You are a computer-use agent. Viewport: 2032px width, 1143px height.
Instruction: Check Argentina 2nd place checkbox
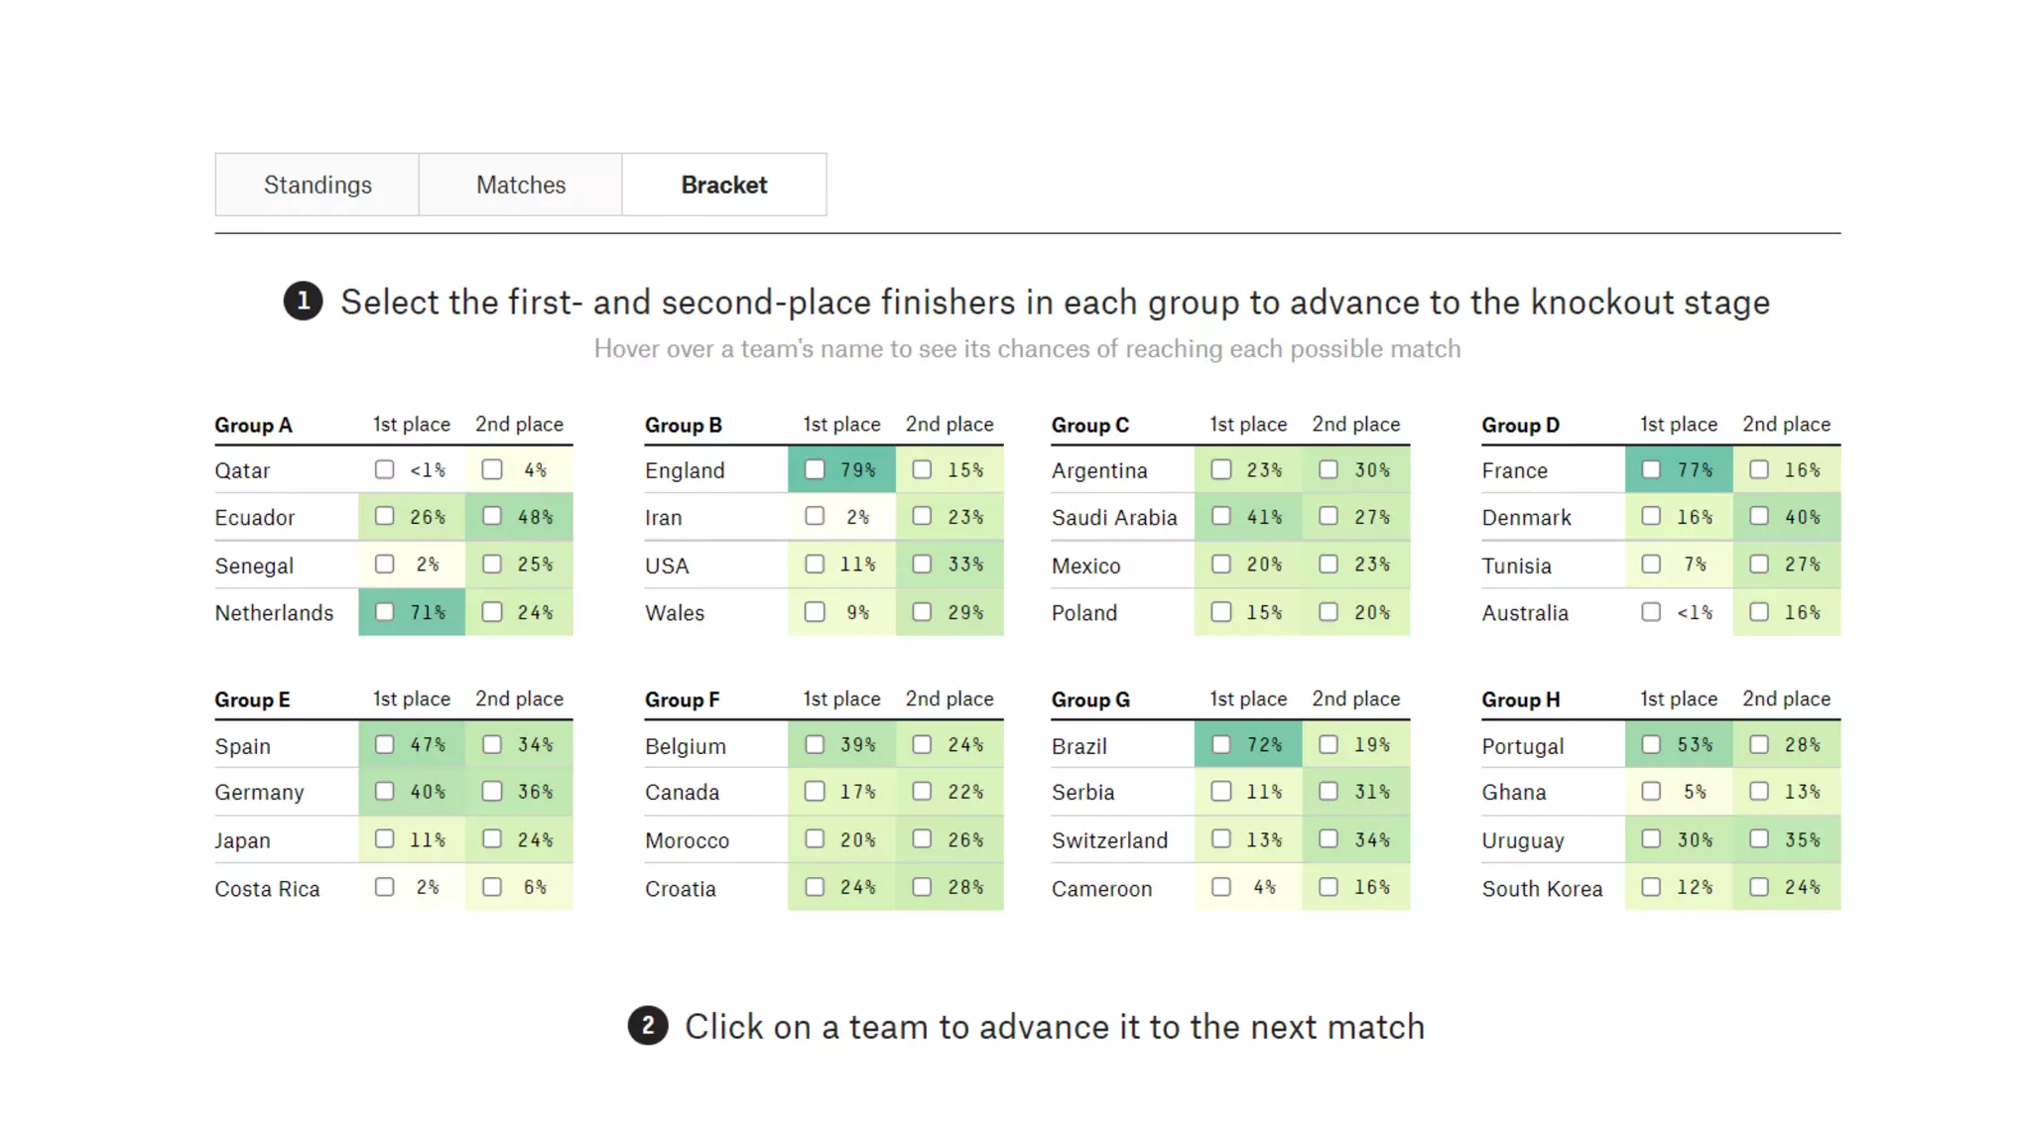[1329, 469]
